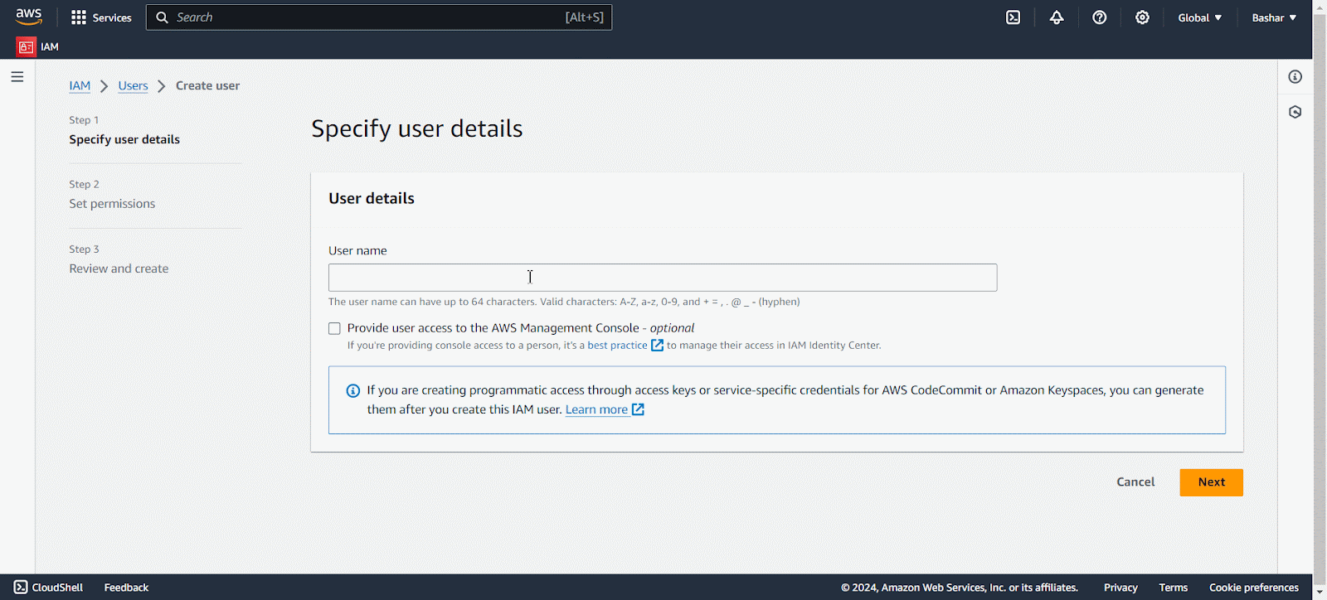Go to IAM breadcrumb link
1327x600 pixels.
tap(80, 85)
